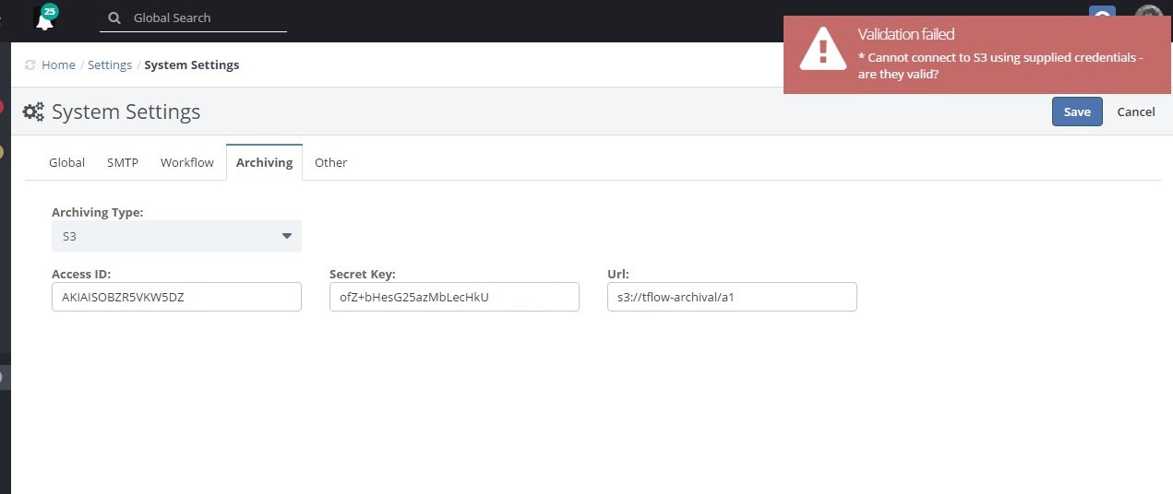Open the Workflow tab

point(187,162)
